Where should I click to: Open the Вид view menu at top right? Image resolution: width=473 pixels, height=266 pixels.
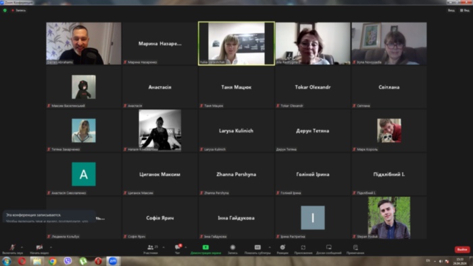[465, 10]
